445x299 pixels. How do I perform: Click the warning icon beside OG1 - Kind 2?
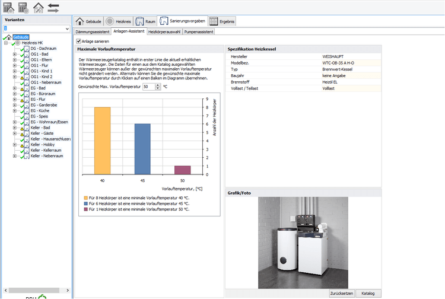21,77
